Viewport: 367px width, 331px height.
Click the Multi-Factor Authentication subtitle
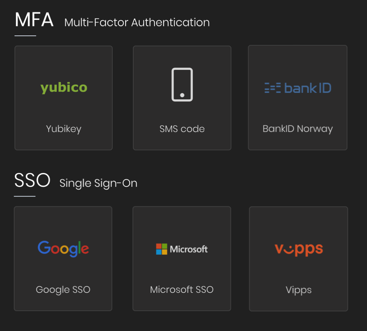[x=137, y=23]
